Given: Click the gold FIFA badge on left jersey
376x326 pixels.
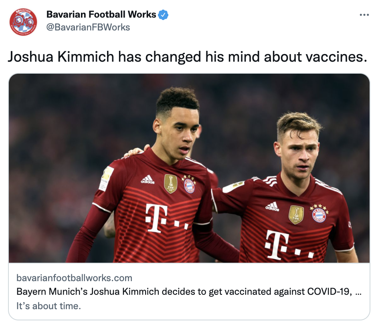Looking at the screenshot, I should point(170,184).
